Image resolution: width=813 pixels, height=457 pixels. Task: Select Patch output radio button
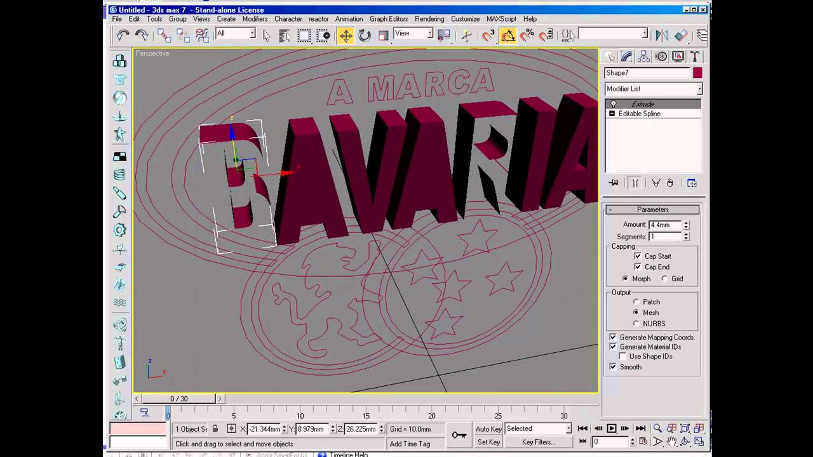(636, 302)
